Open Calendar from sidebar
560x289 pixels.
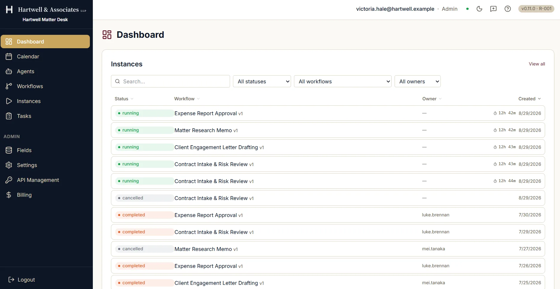[x=45, y=56]
